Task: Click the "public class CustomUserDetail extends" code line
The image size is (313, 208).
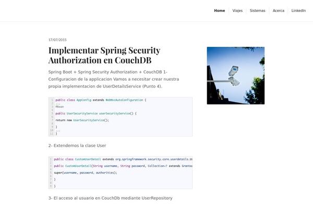Action: coord(123,159)
